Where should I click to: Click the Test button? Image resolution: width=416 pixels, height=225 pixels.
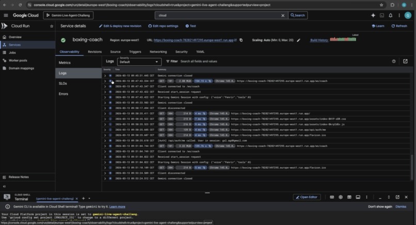pyautogui.click(x=191, y=26)
